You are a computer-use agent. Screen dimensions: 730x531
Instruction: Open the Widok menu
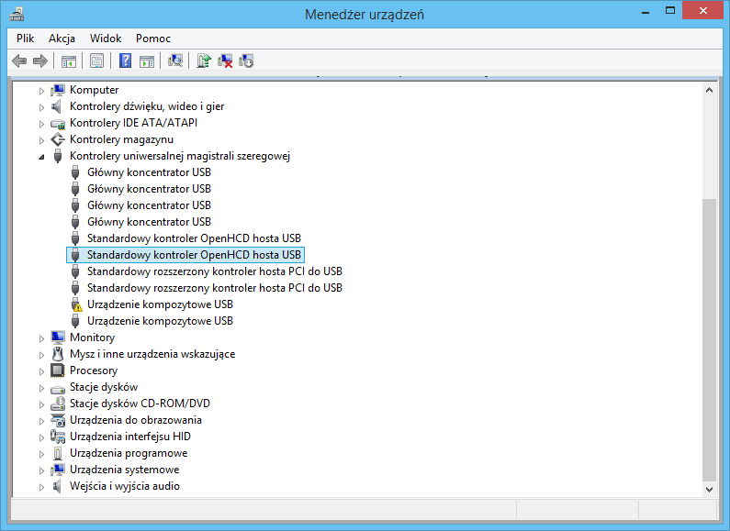tap(106, 39)
